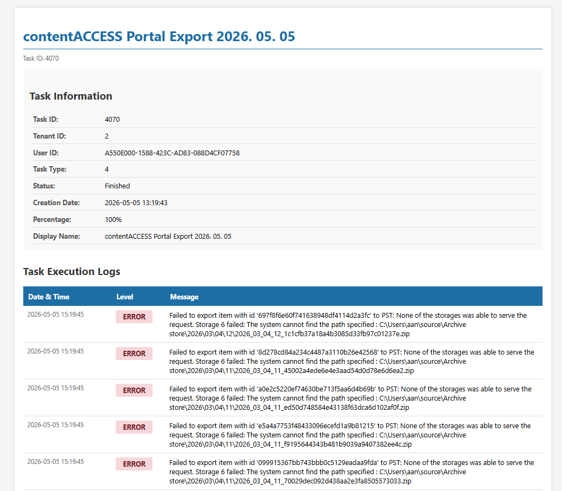
Task: Select User ID value A550E000-1588-423C-AD83-088D4CF07758
Action: (x=172, y=153)
